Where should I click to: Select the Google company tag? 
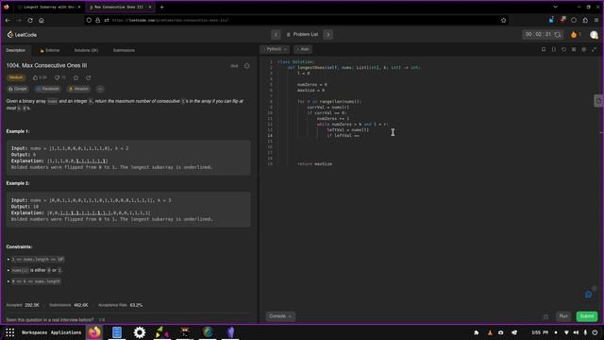coord(18,89)
